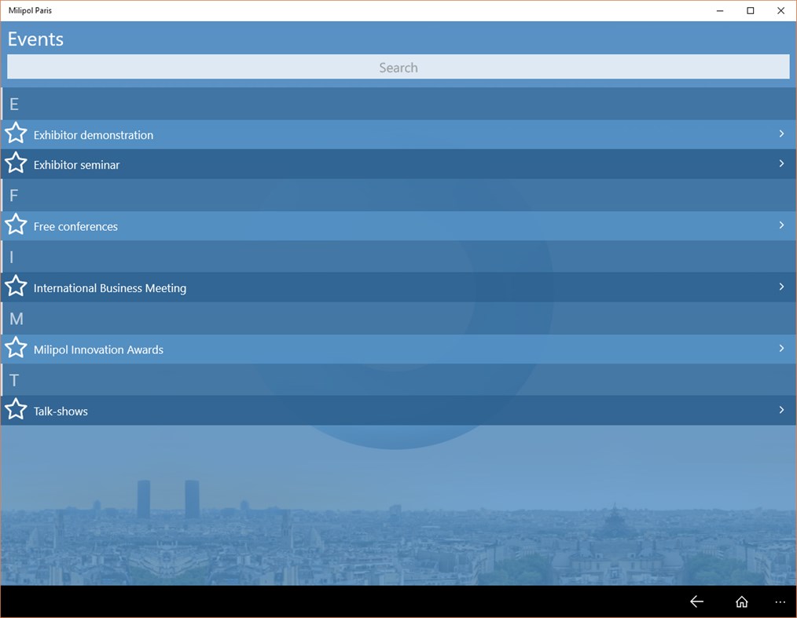Select the letter I section header

(x=11, y=257)
